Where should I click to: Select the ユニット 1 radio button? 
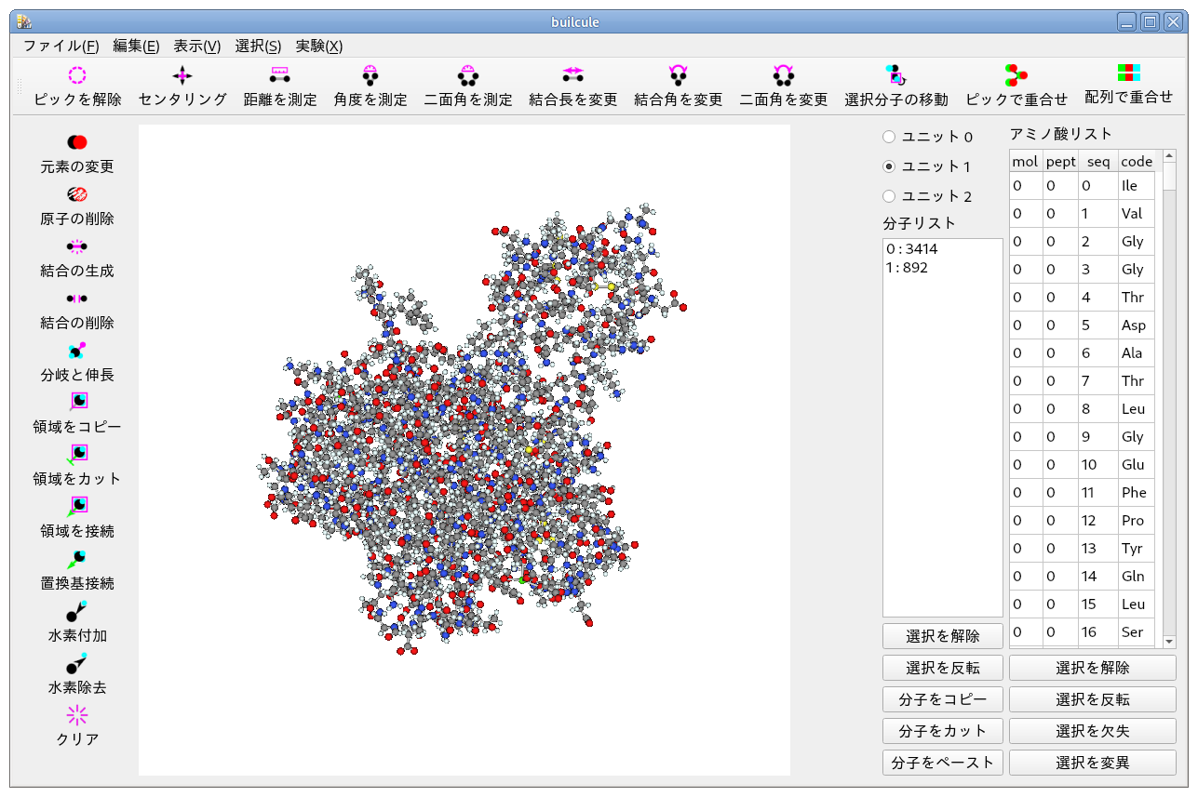889,166
